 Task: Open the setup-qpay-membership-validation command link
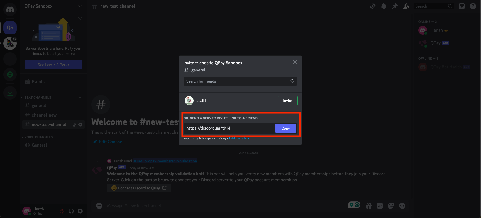pyautogui.click(x=165, y=161)
